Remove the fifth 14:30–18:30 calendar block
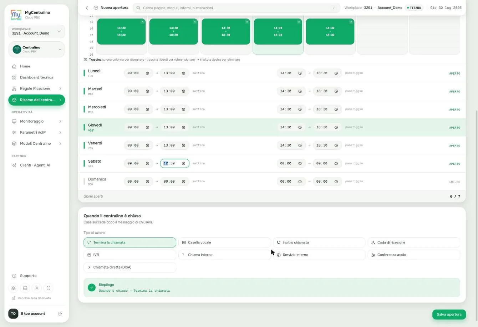The height and width of the screenshot is (327, 478). click(x=351, y=22)
